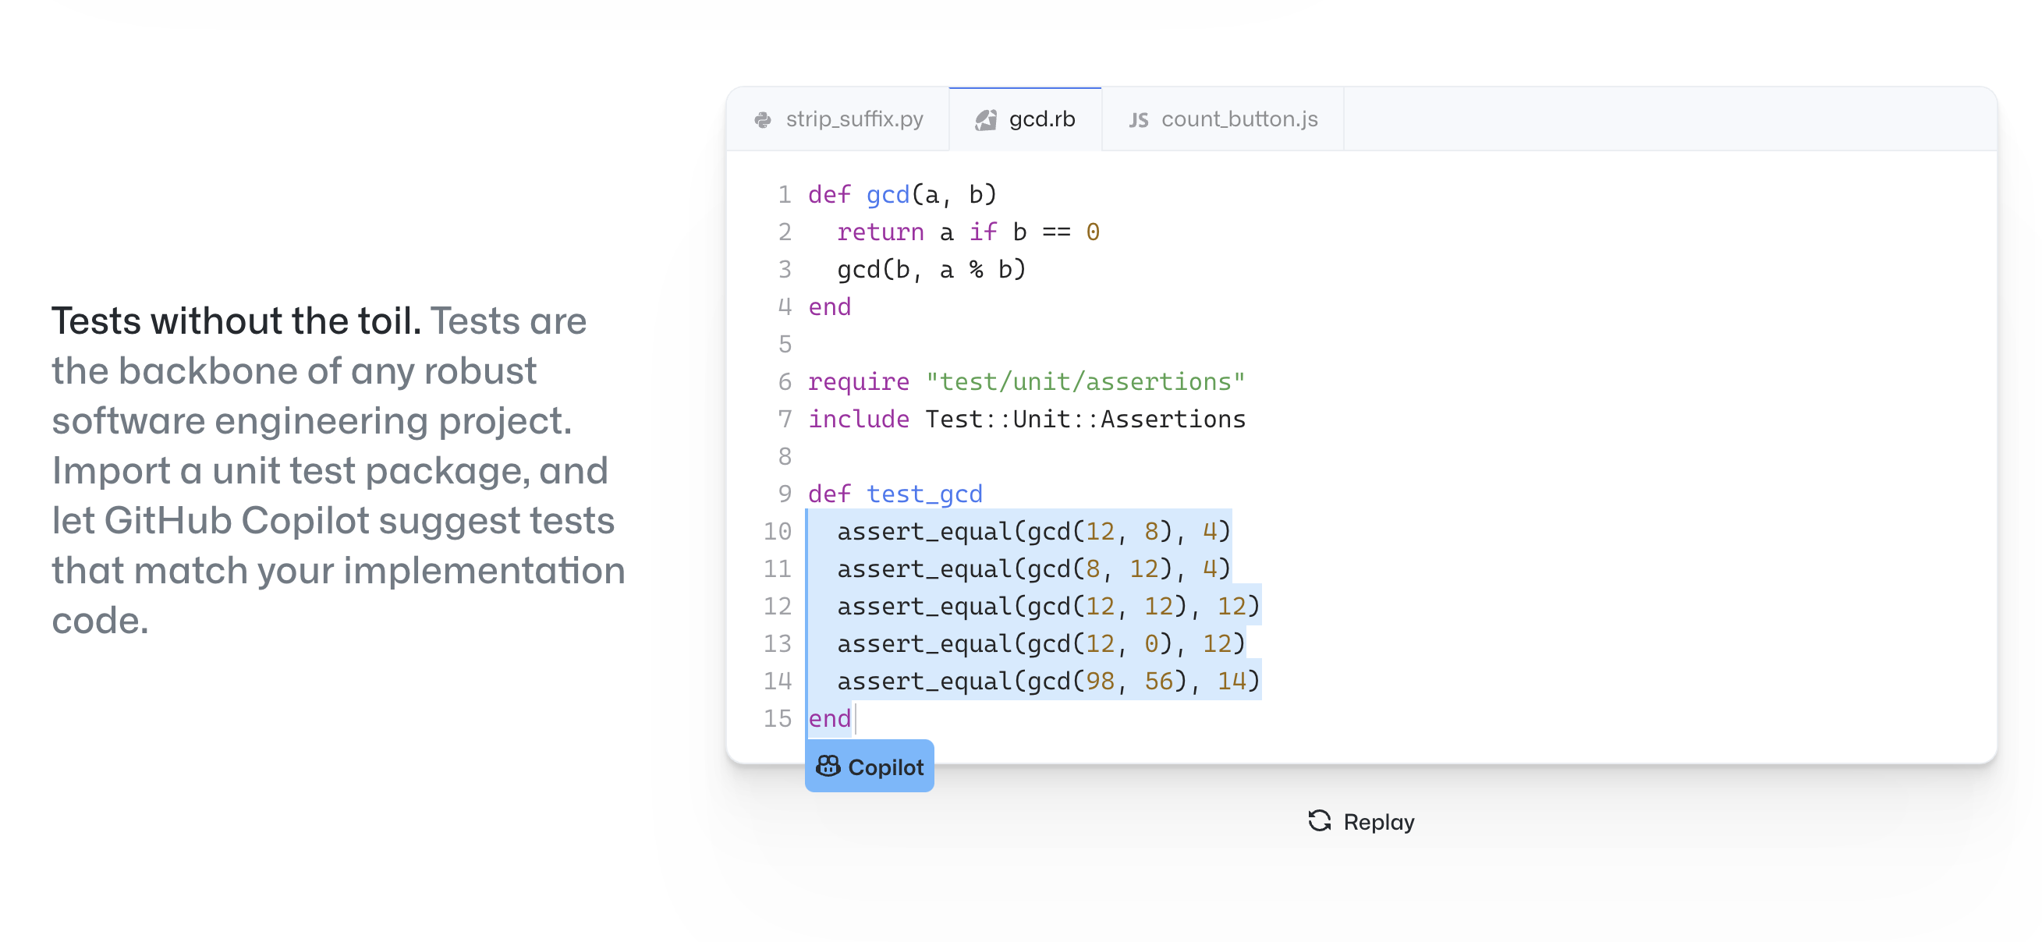Click the 'gcd(b, a % b)' line
2042x942 pixels.
point(931,269)
